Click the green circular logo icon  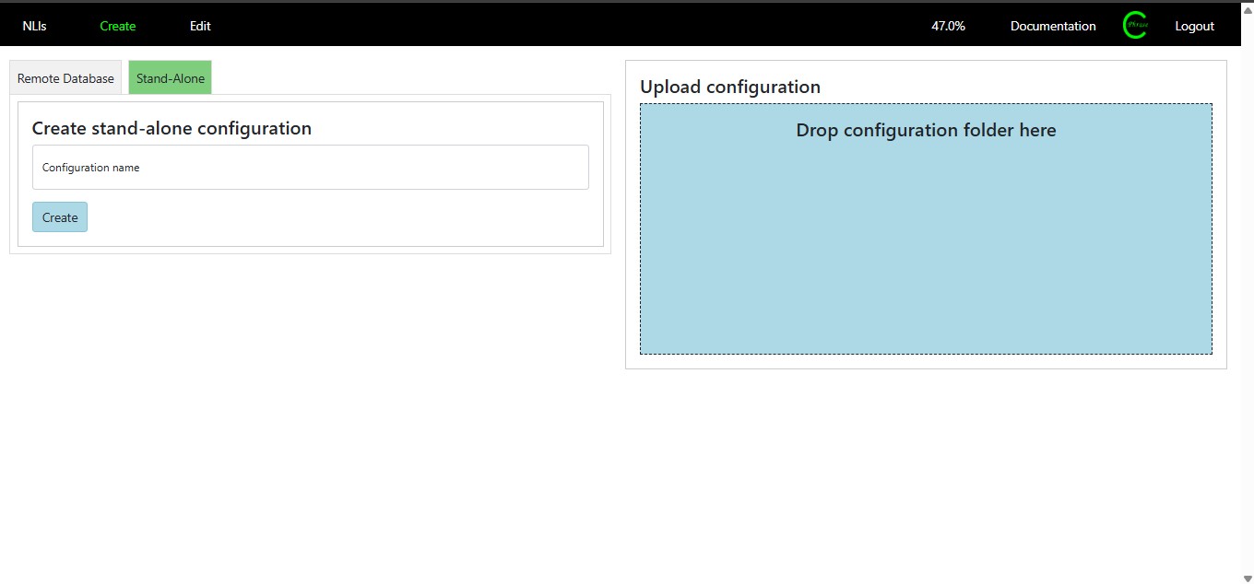[x=1135, y=26]
